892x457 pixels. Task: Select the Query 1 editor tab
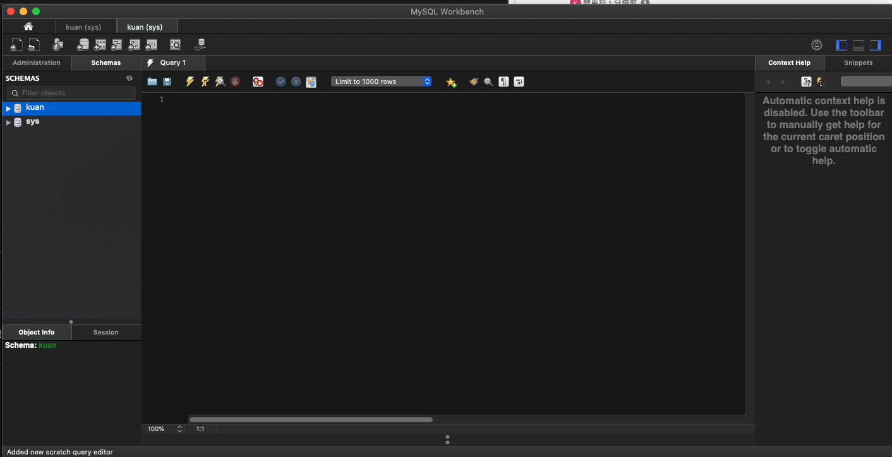click(x=173, y=62)
